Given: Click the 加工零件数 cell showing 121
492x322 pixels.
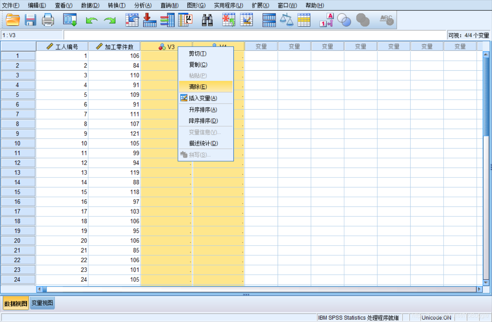Looking at the screenshot, I should tap(114, 134).
